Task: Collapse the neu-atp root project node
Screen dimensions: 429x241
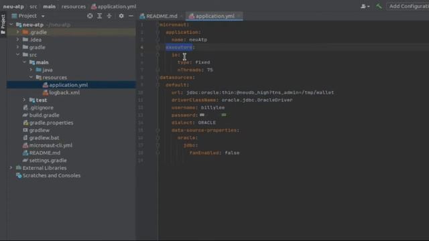Action: pos(11,25)
